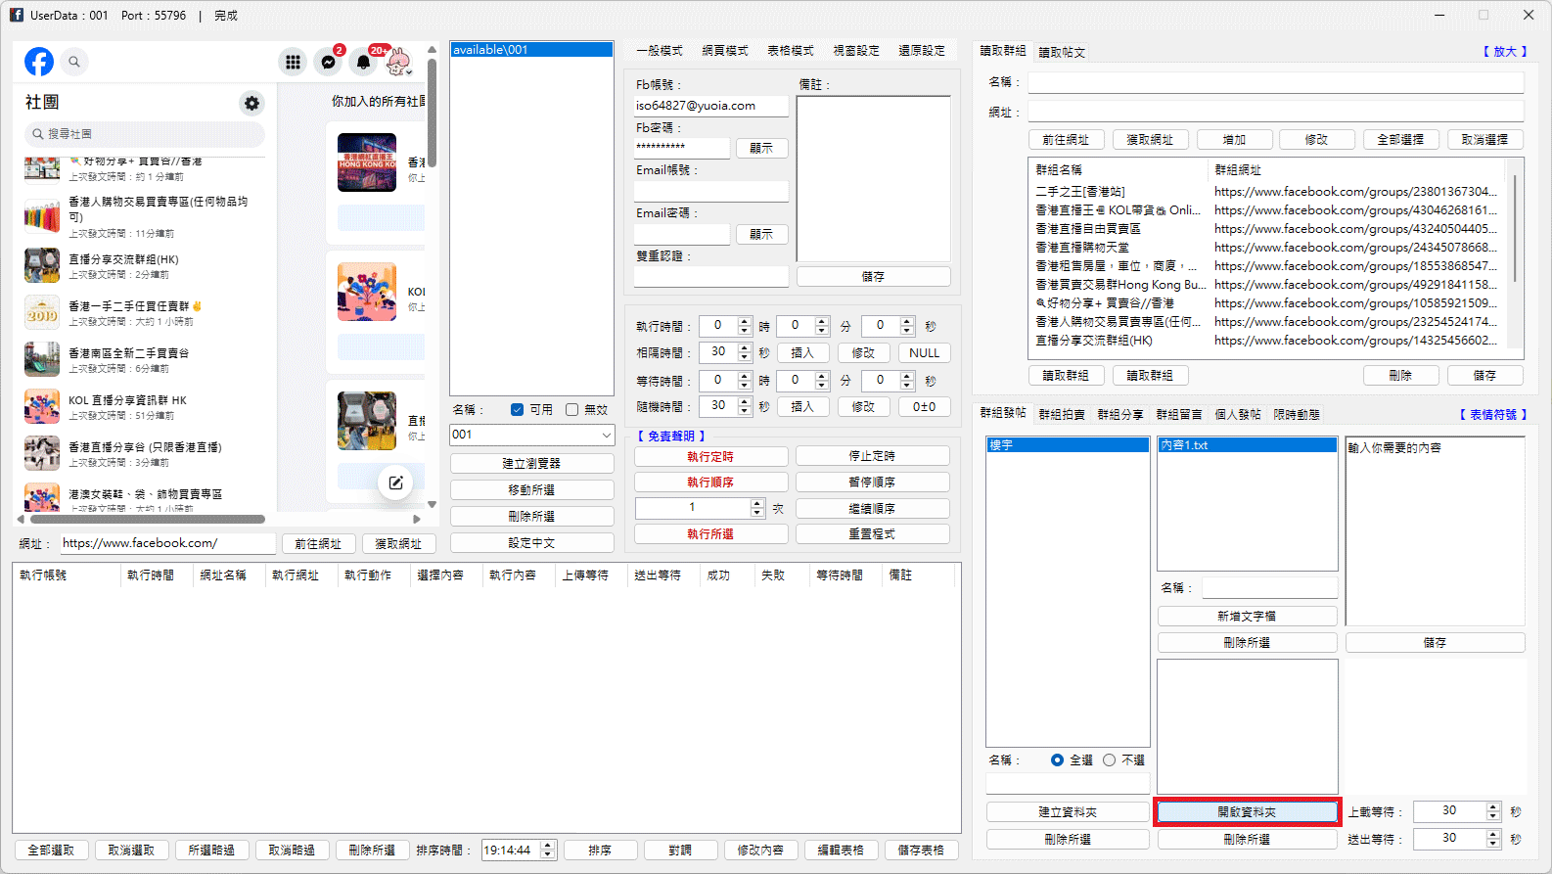Image resolution: width=1552 pixels, height=874 pixels.
Task: Click the 停止定時 button
Action: pyautogui.click(x=872, y=456)
